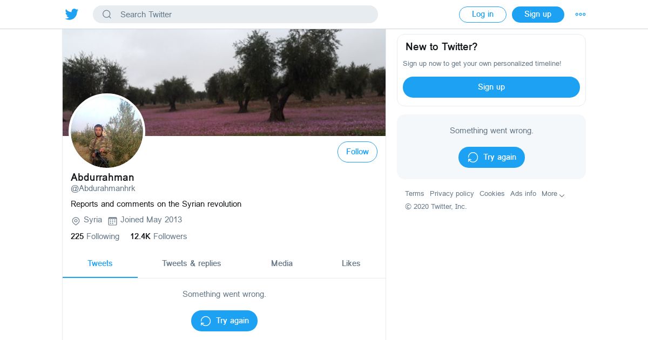This screenshot has width=648, height=340.
Task: Click the Syria location pin icon
Action: [76, 221]
